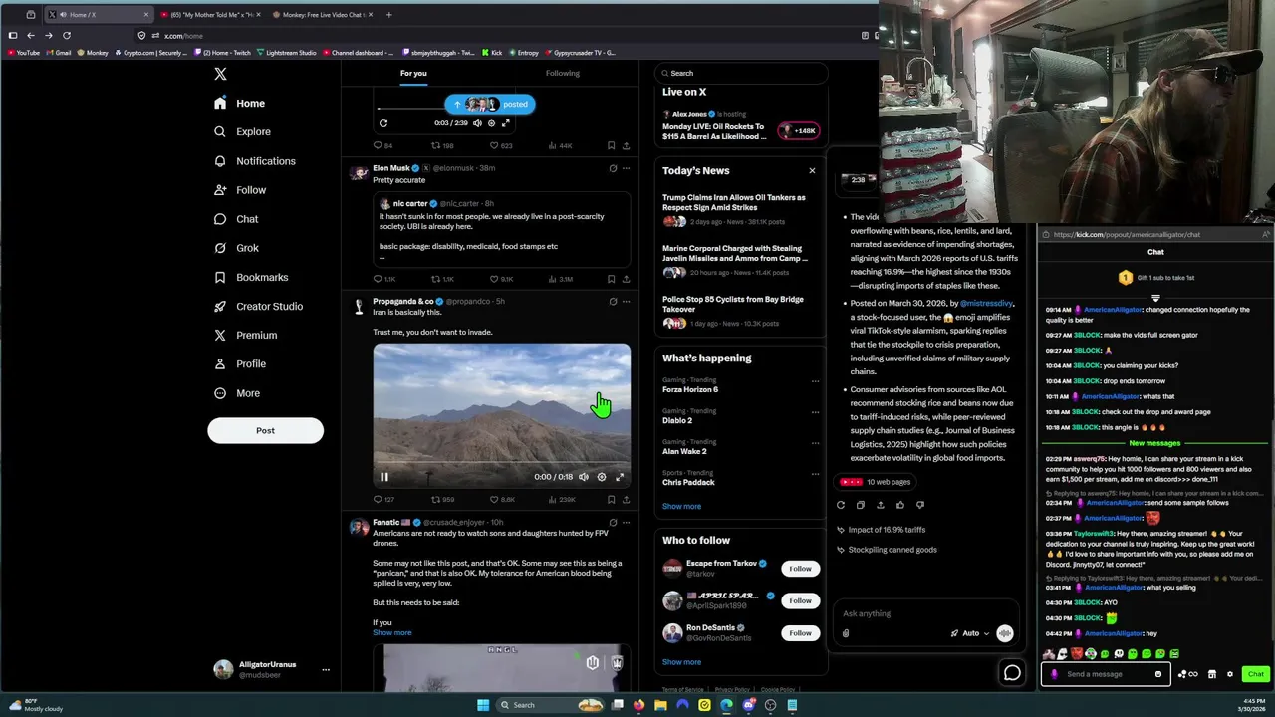Open Discord from the taskbar

748,705
